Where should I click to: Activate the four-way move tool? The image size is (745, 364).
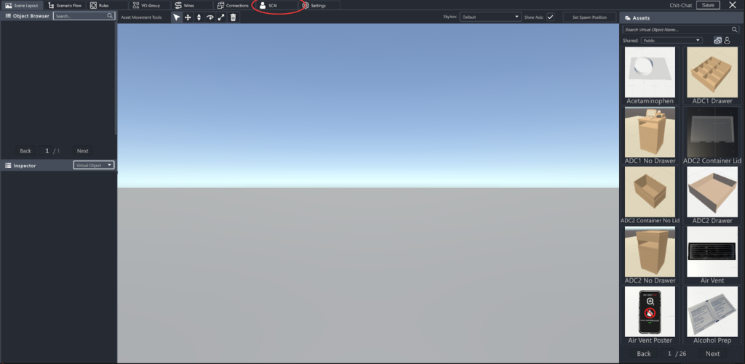[188, 17]
